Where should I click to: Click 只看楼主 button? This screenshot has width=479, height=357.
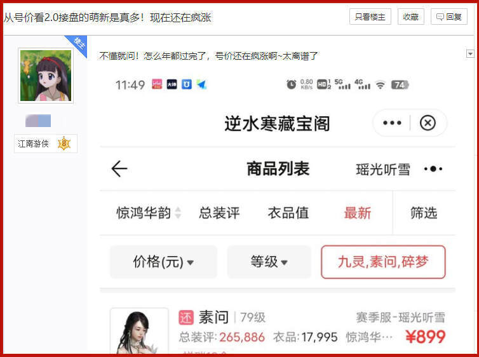click(370, 17)
